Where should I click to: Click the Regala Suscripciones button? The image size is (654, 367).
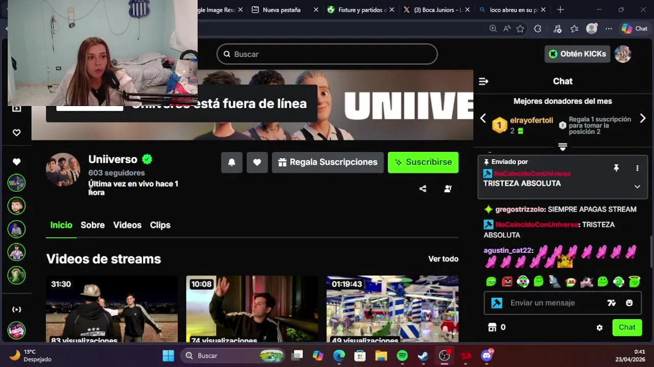pos(328,162)
